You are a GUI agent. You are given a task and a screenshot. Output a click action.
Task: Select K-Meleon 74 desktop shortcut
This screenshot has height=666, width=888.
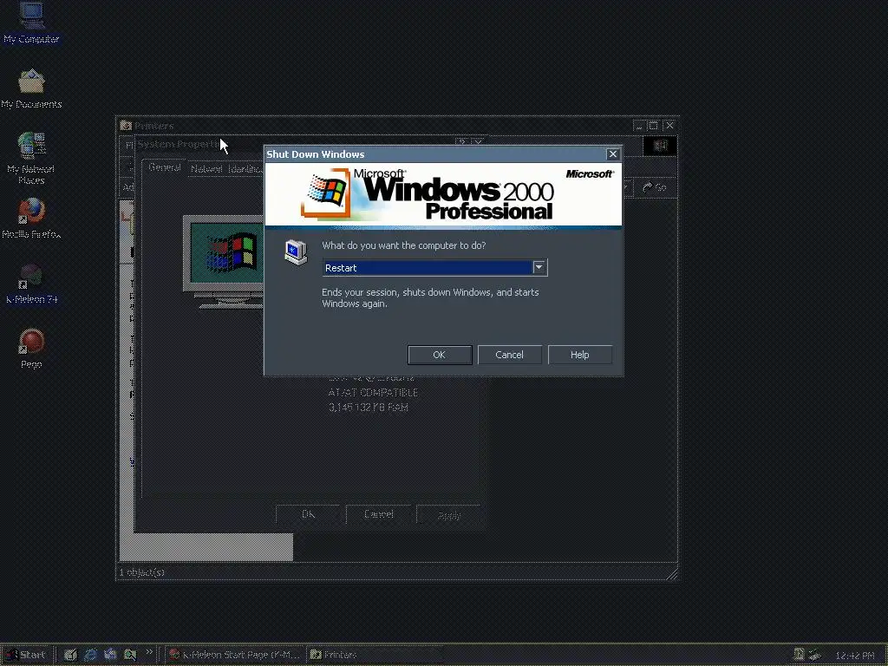coord(31,284)
